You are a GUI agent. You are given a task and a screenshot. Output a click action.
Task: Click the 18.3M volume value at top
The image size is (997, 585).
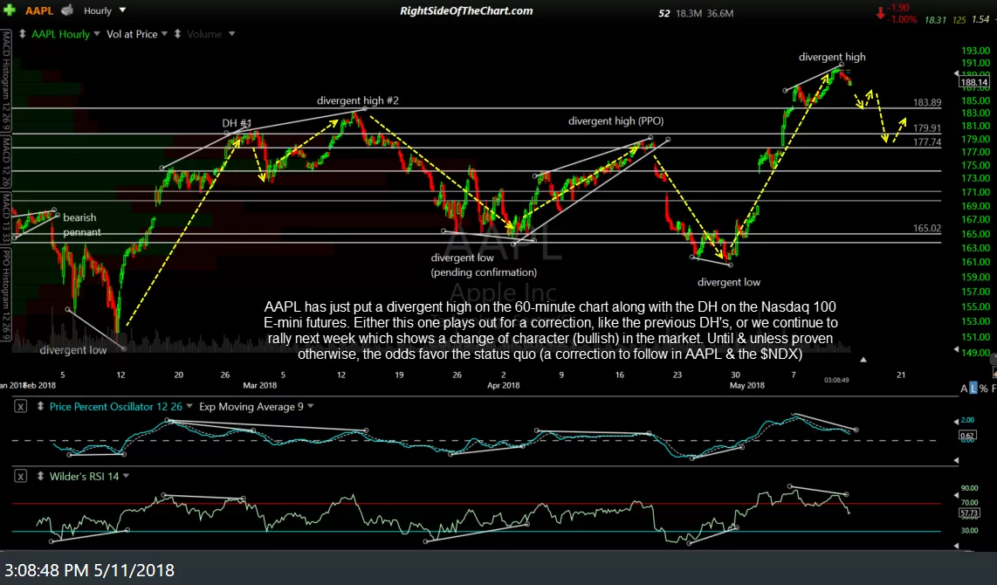click(x=689, y=13)
